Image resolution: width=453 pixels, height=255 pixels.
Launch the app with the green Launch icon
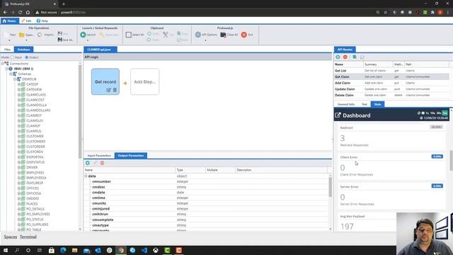pyautogui.click(x=84, y=35)
